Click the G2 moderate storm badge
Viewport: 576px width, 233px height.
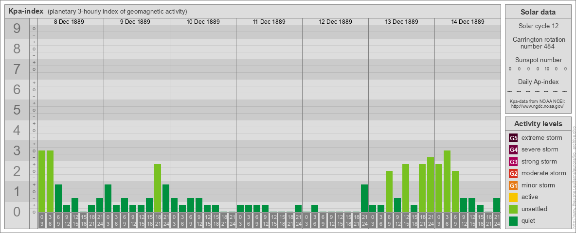click(513, 173)
